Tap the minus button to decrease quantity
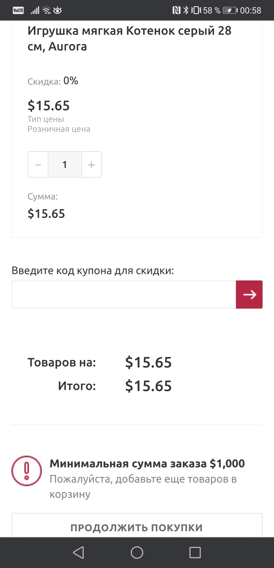This screenshot has width=274, height=568. [x=38, y=165]
